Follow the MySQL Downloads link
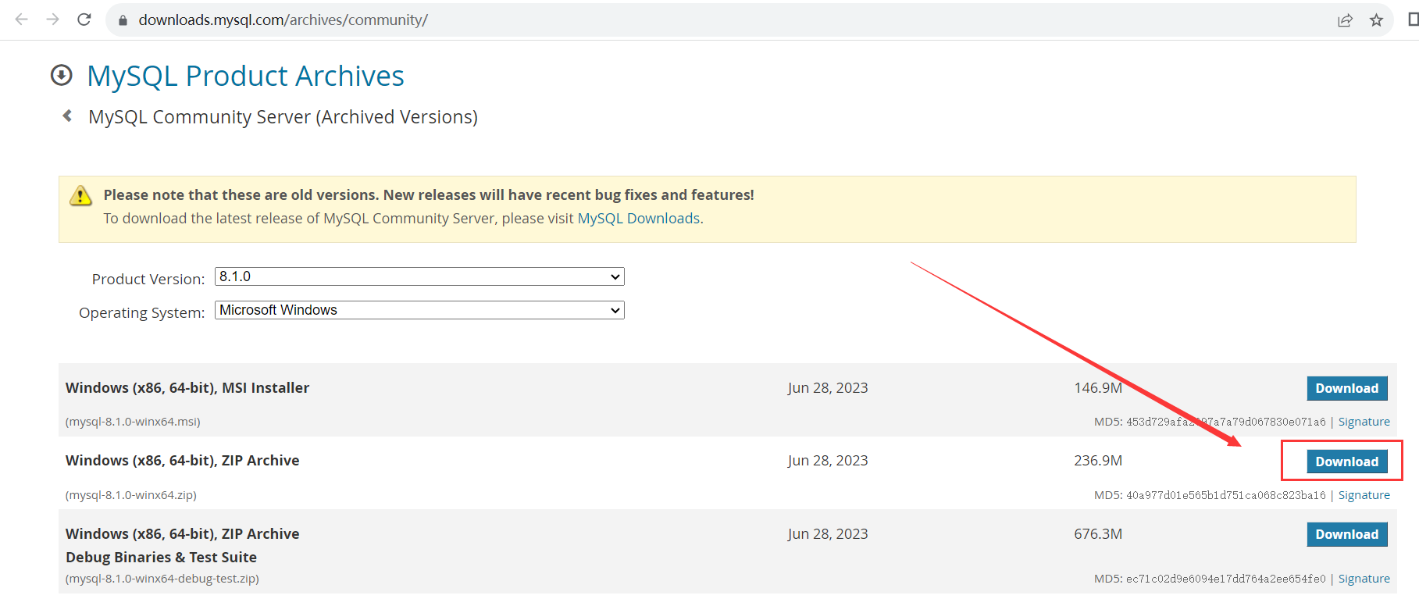This screenshot has width=1419, height=606. (638, 219)
